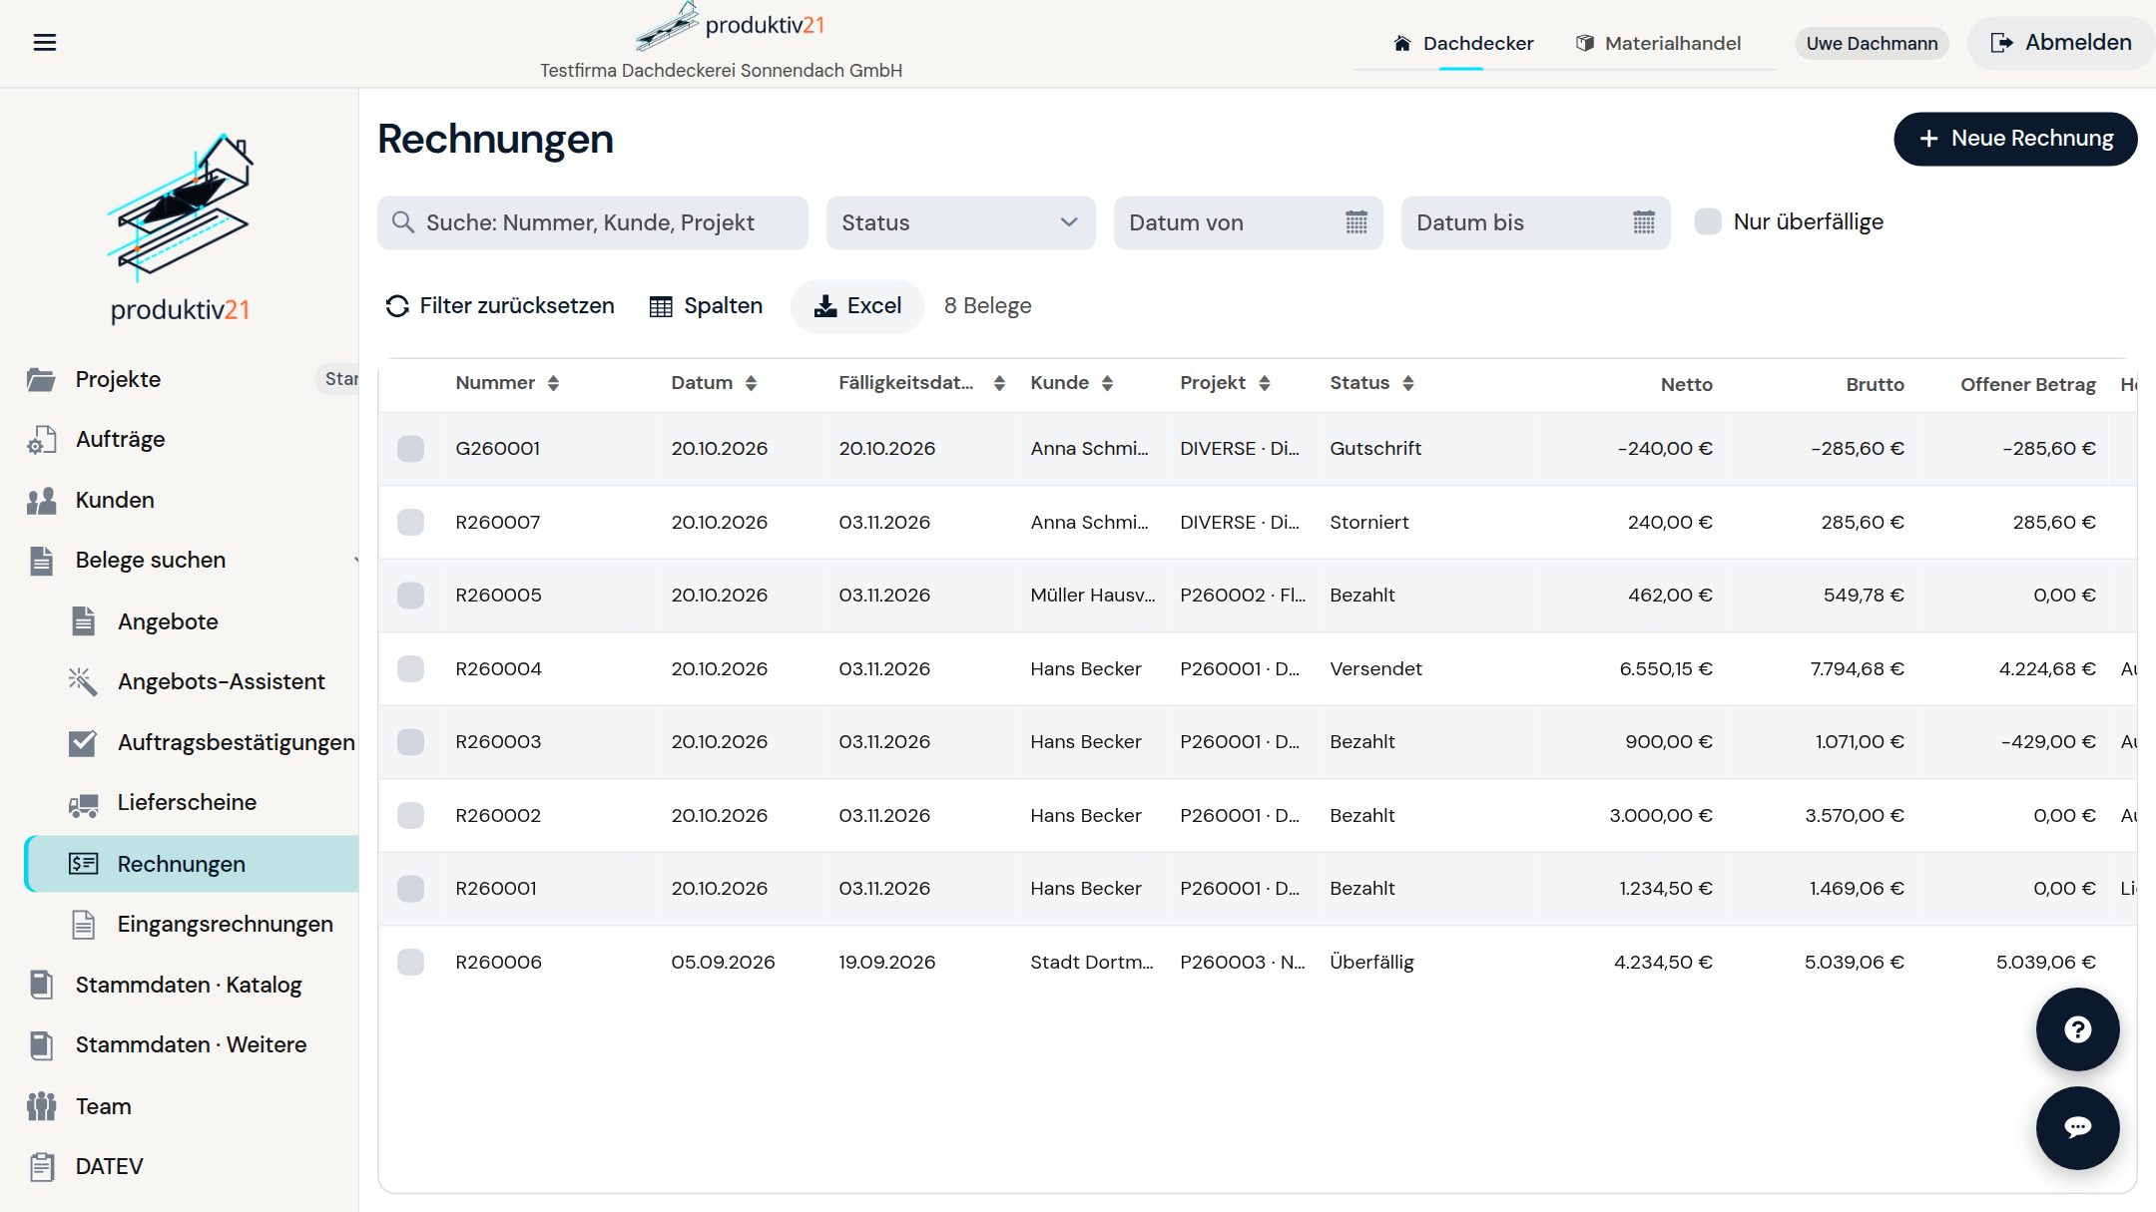
Task: Switch to the Materialhandel tab
Action: pos(1658,43)
